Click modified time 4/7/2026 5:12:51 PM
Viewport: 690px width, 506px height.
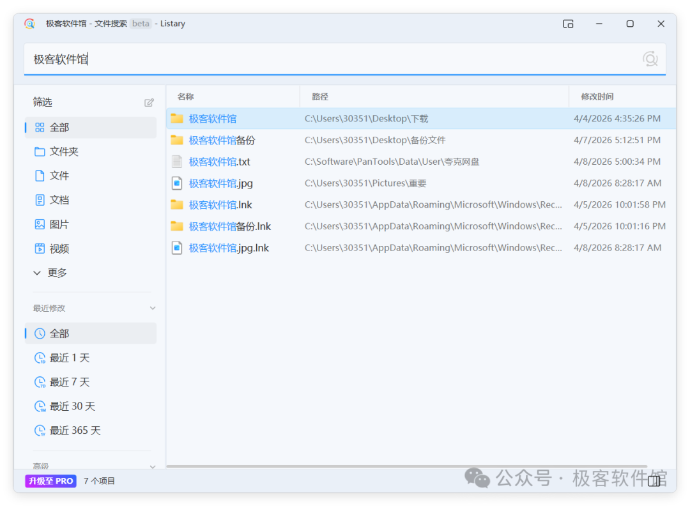(x=617, y=141)
